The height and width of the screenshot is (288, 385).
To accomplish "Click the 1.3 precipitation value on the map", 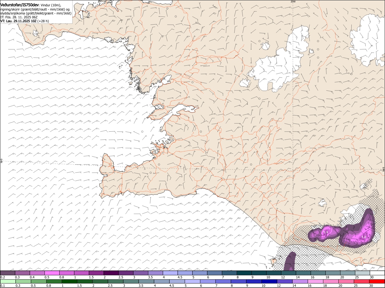I will [x=325, y=232].
